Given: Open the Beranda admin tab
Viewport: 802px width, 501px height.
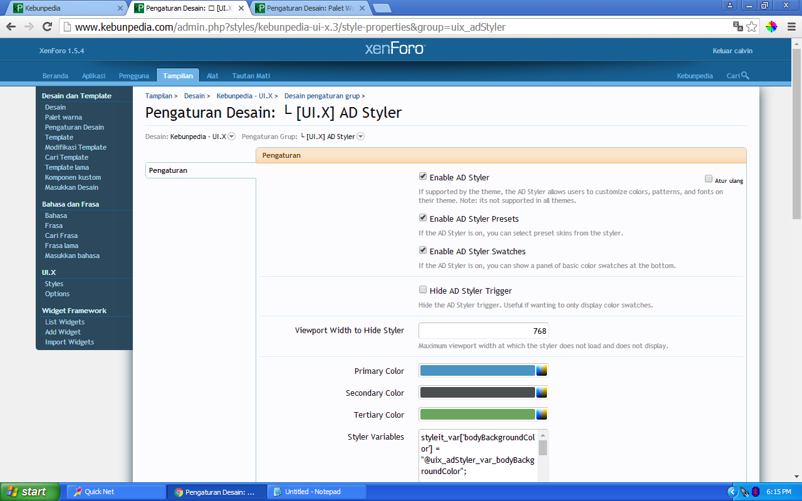Looking at the screenshot, I should (x=55, y=76).
